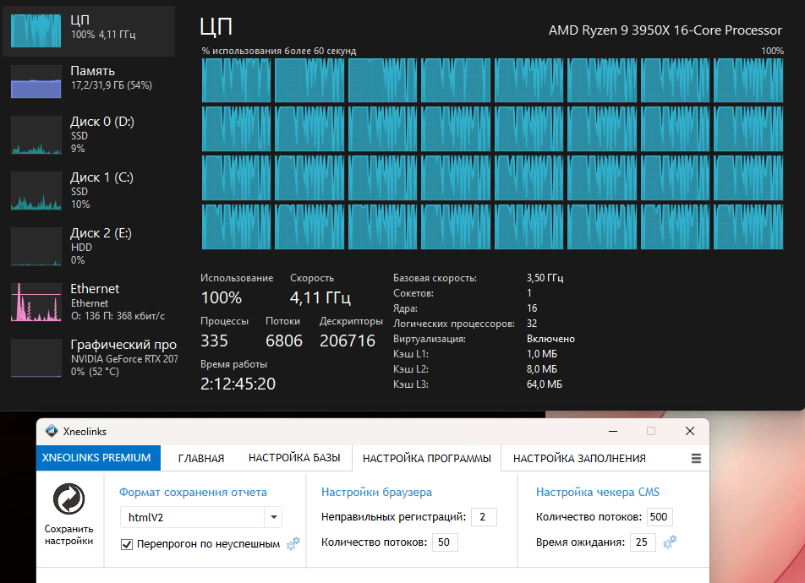
Task: Click the Дескрипторы count 206716
Action: 348,341
